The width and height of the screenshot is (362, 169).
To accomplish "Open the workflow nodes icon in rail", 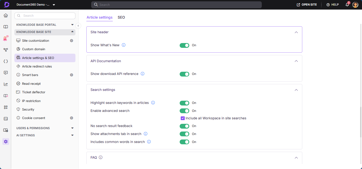I will coord(6,50).
